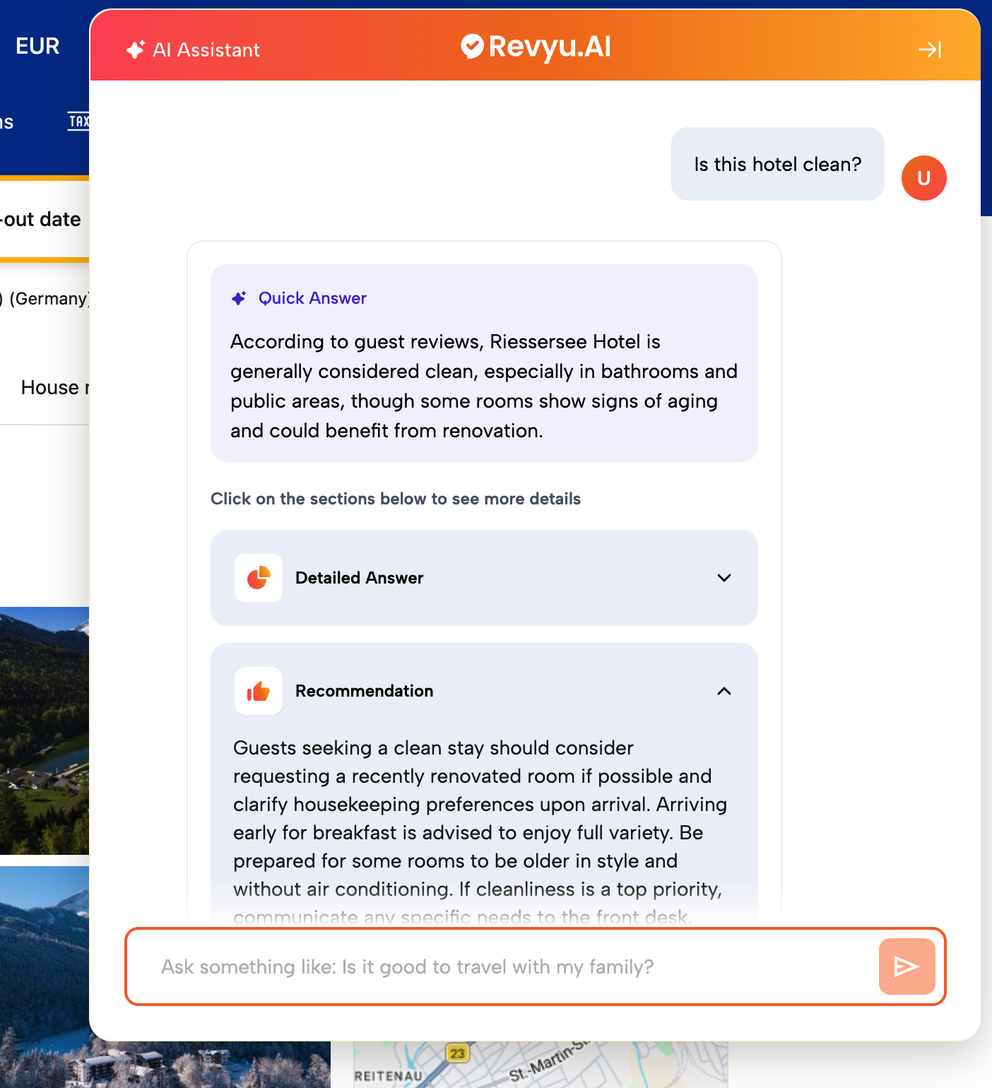Click the Revyu.AI brand name
992x1088 pixels.
tap(550, 47)
